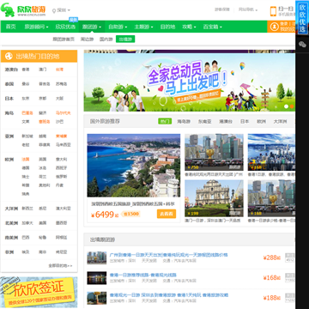This screenshot has height=309, width=309.
Task: Click 柬埔寨 in the 亚洲 row
Action: pyautogui.click(x=61, y=136)
